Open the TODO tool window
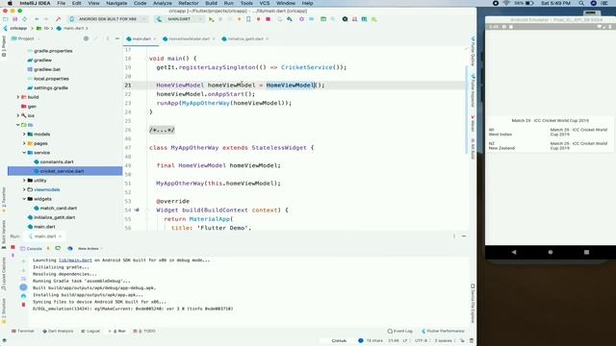Screen dimensions: 616x346 point(144,331)
